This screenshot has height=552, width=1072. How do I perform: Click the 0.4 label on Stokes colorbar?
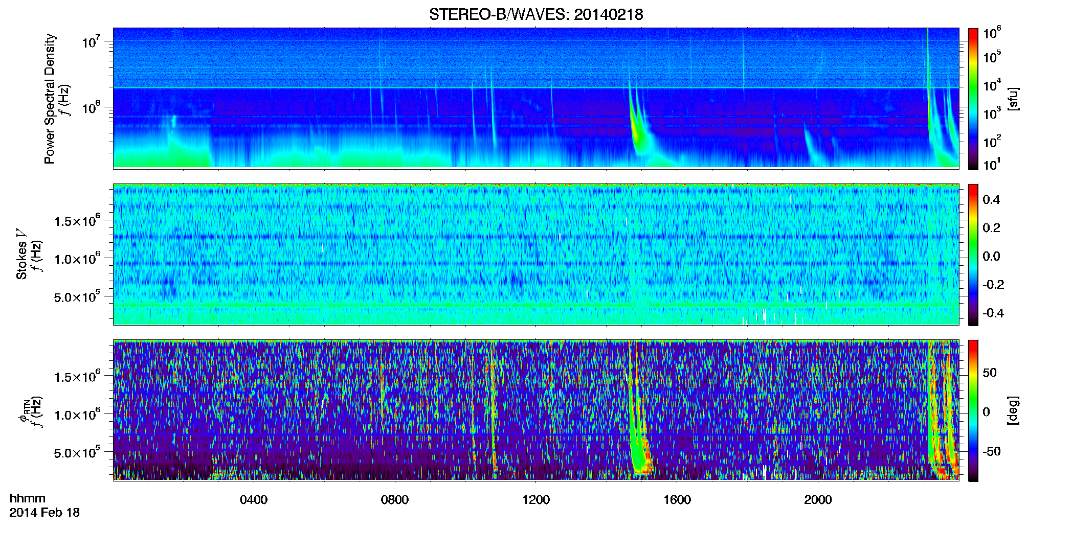click(991, 200)
